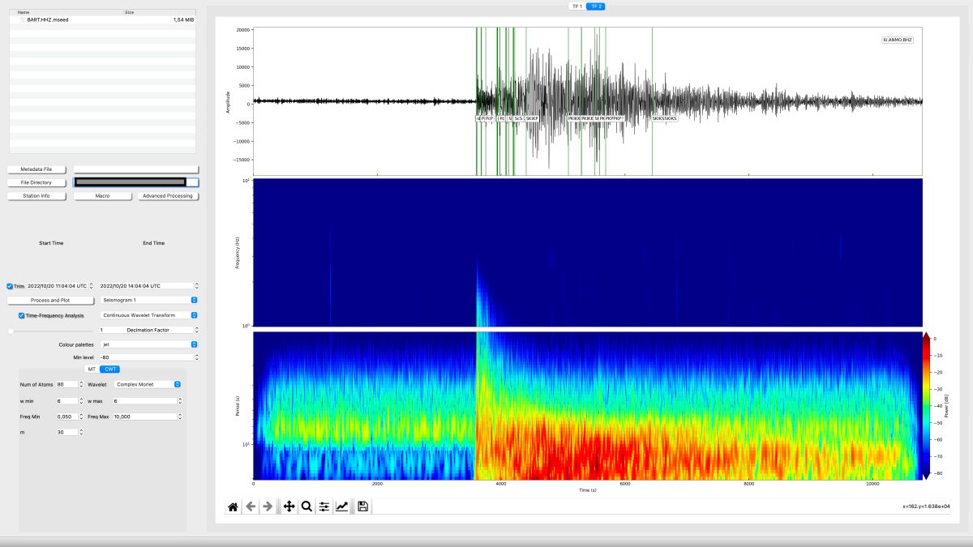Go forward to next plot view
Screen dimensions: 973x547
point(268,506)
